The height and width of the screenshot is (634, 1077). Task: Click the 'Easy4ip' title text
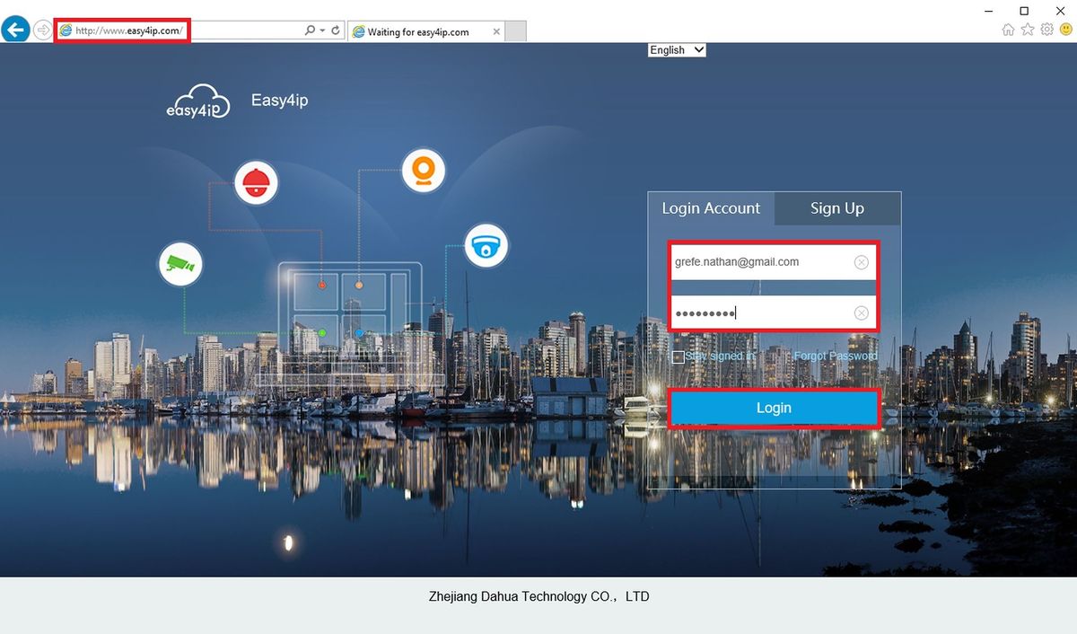(279, 101)
